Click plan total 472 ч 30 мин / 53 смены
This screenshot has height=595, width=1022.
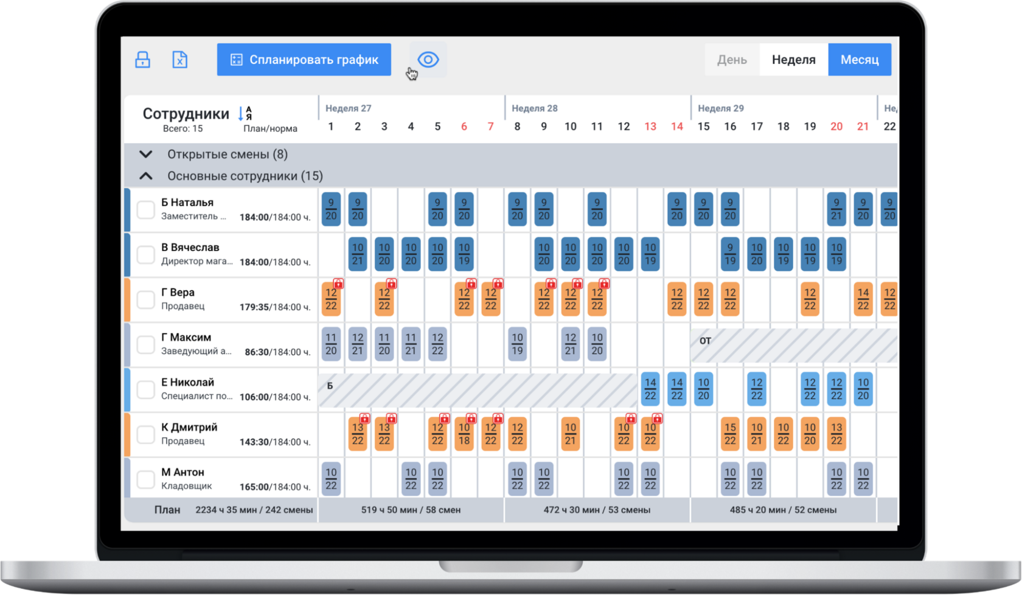[x=597, y=510]
